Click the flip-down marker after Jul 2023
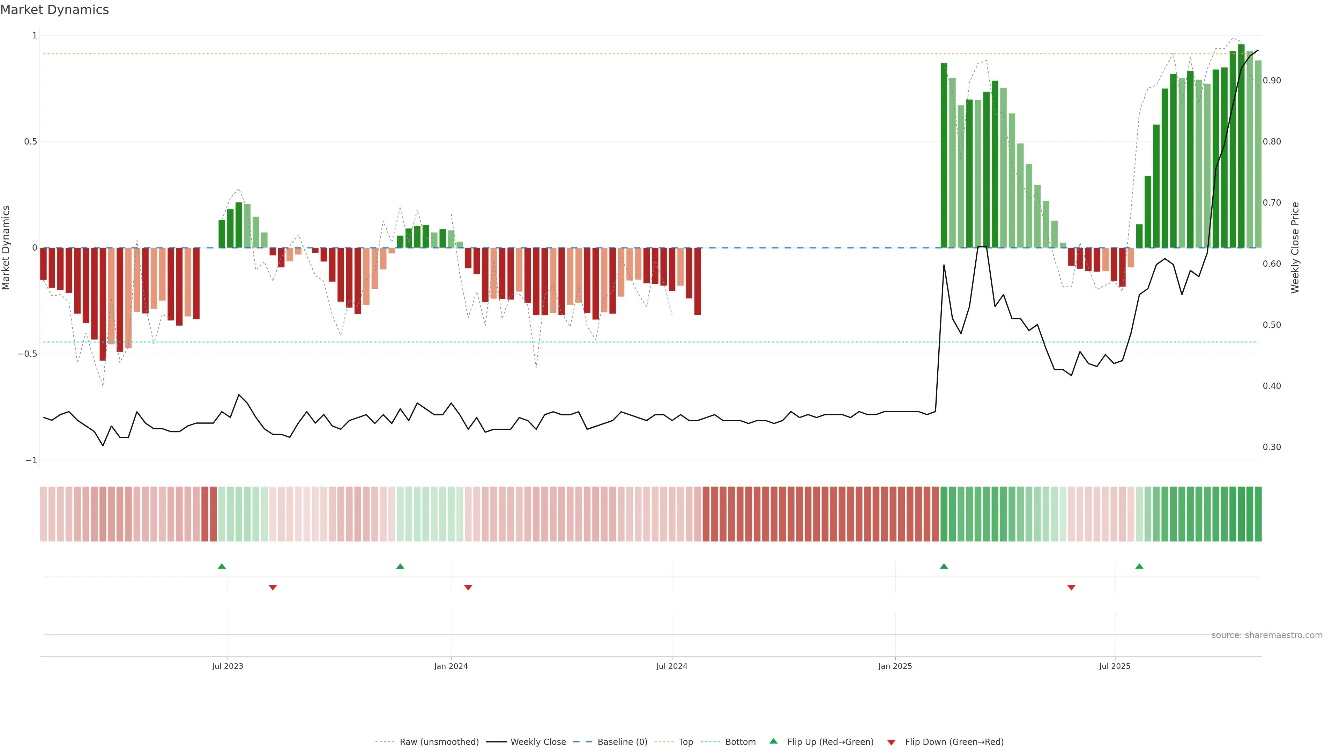 point(273,587)
